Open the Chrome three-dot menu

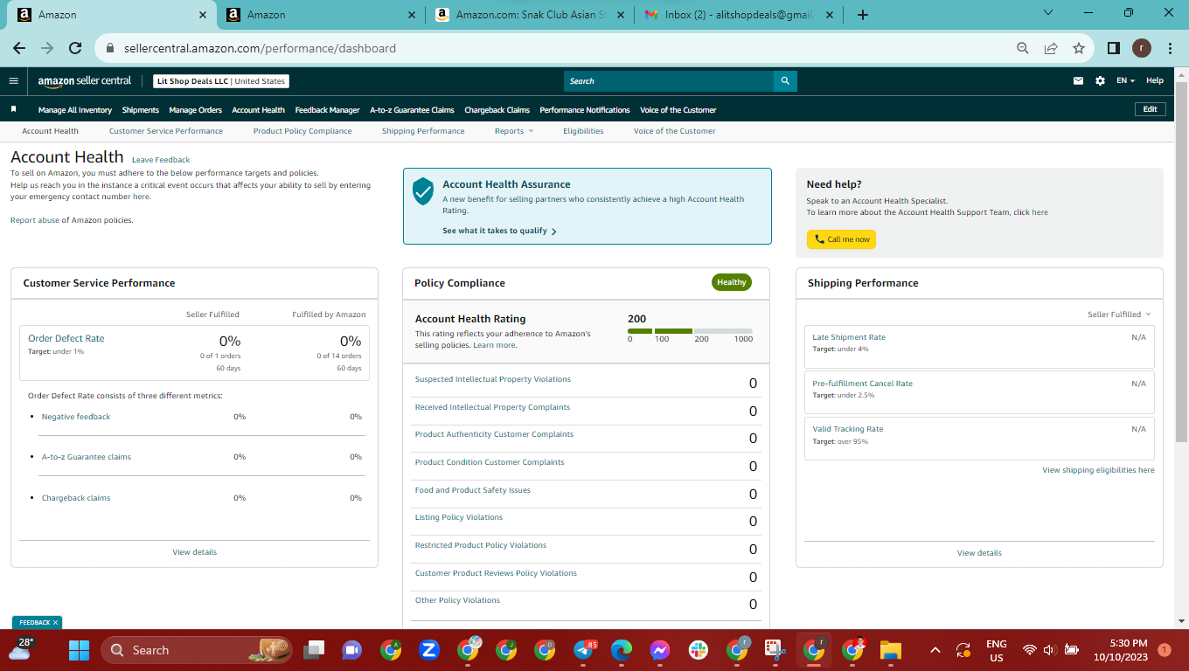point(1171,48)
